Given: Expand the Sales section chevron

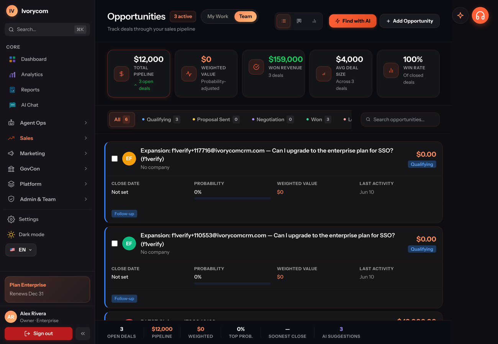Looking at the screenshot, I should tap(86, 138).
